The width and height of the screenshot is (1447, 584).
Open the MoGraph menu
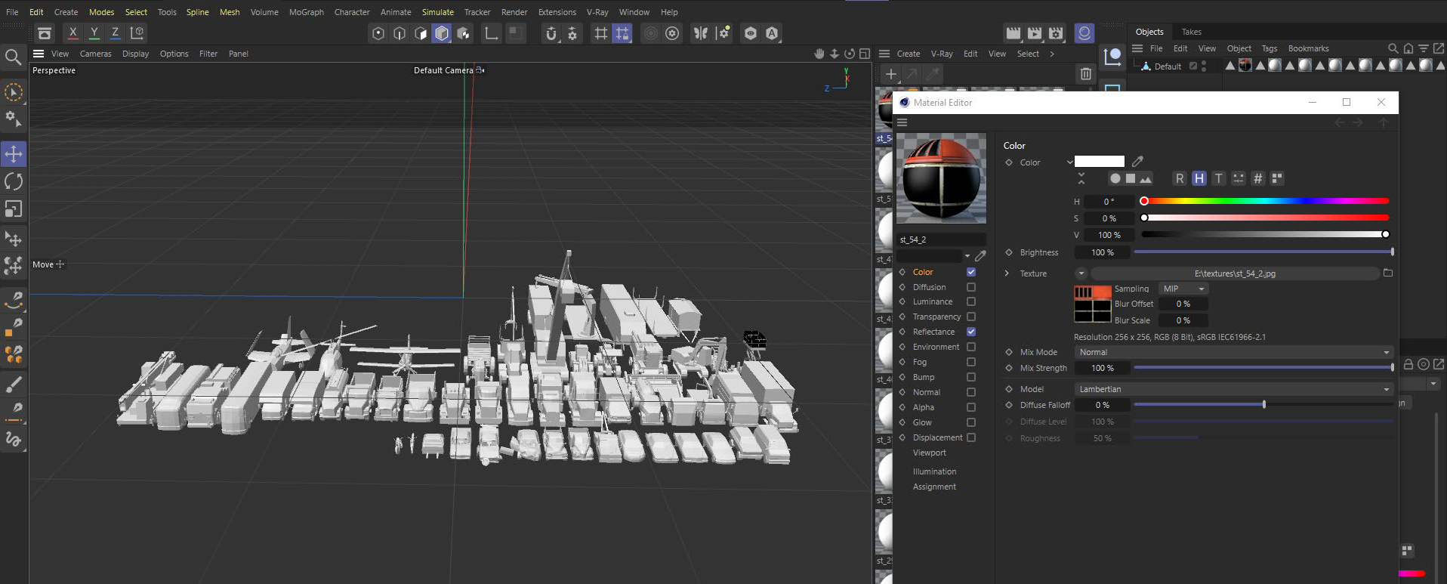pos(306,12)
